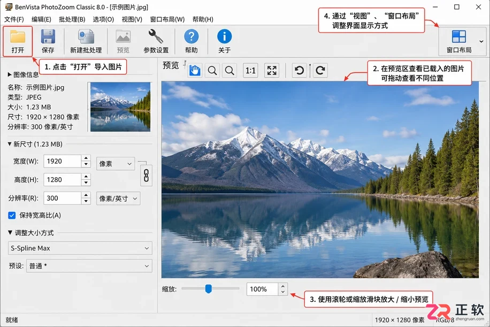Open 帮助 question mark icon
The image size is (490, 327).
[192, 36]
